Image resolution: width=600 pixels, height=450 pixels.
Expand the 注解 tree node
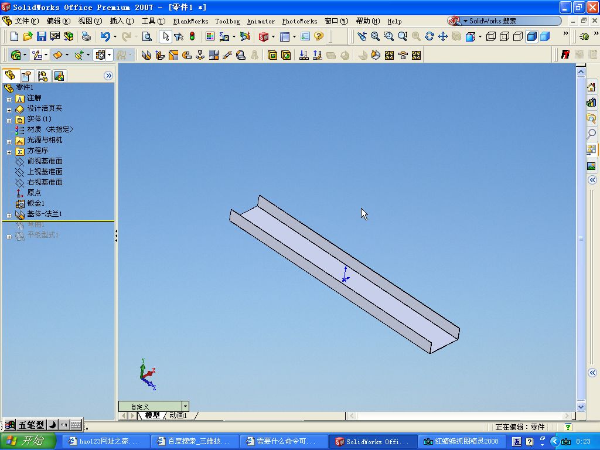point(9,100)
